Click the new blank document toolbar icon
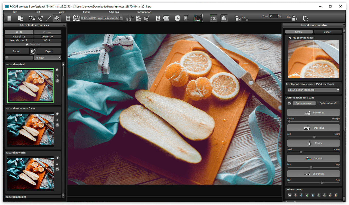Viewport: 349px width, 205px height. [10, 18]
